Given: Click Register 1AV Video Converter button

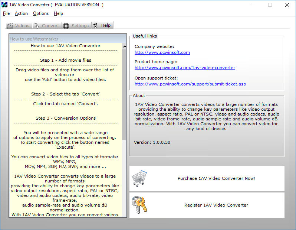Looking at the screenshot, I should tap(207, 205).
